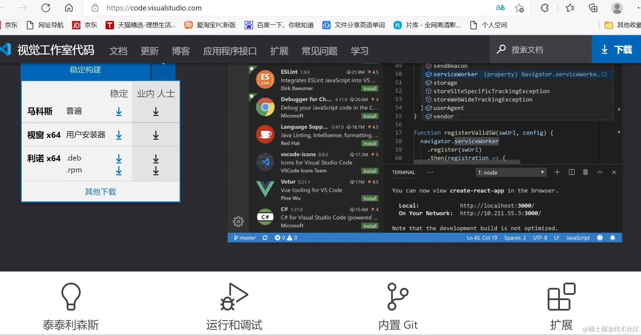Download insiders build for 马科斯
This screenshot has width=641, height=335.
coord(156,112)
